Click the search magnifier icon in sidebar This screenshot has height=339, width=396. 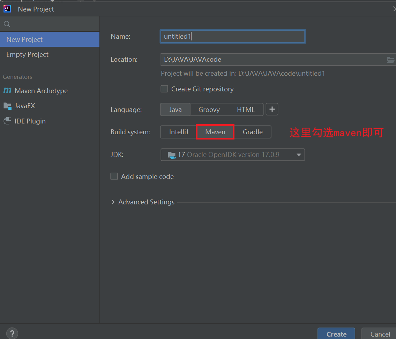tap(7, 24)
